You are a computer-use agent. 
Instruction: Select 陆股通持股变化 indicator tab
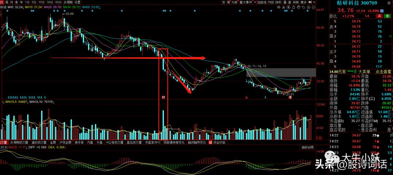174,142
